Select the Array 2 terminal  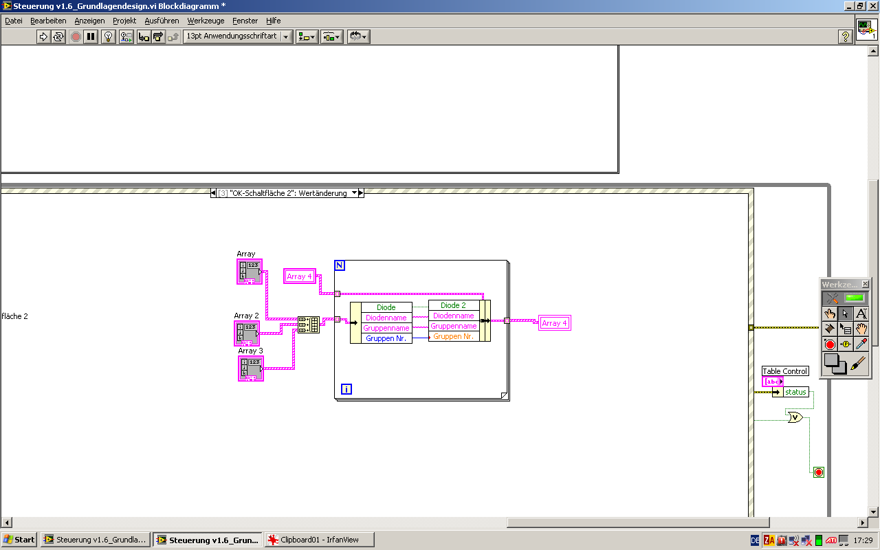click(x=247, y=333)
